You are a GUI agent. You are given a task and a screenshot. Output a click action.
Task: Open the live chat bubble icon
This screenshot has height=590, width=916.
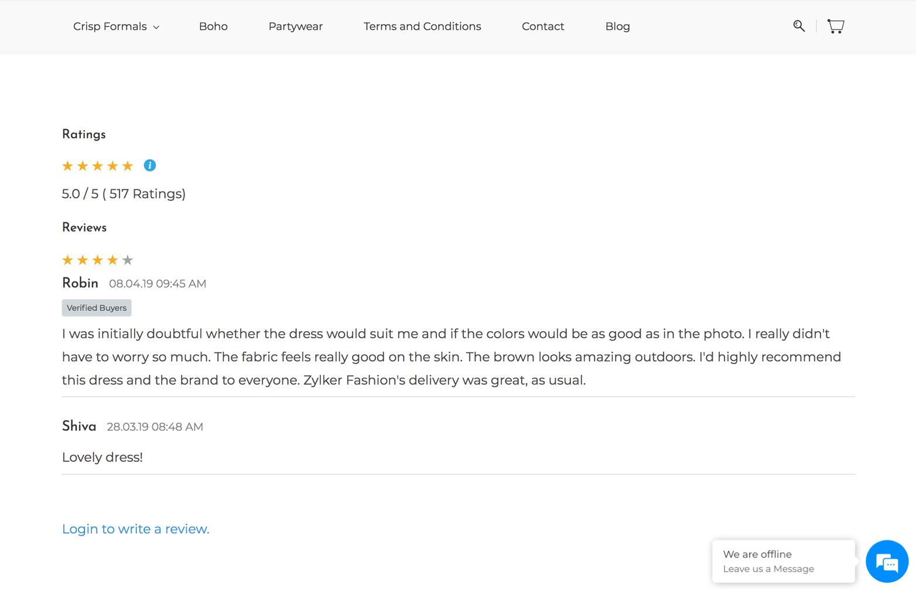[x=887, y=562]
